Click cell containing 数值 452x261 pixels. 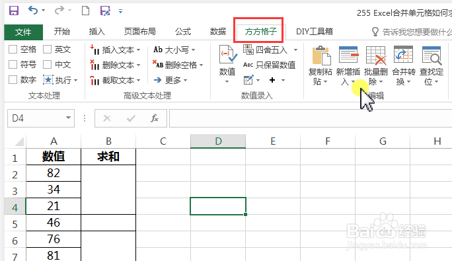[54, 157]
